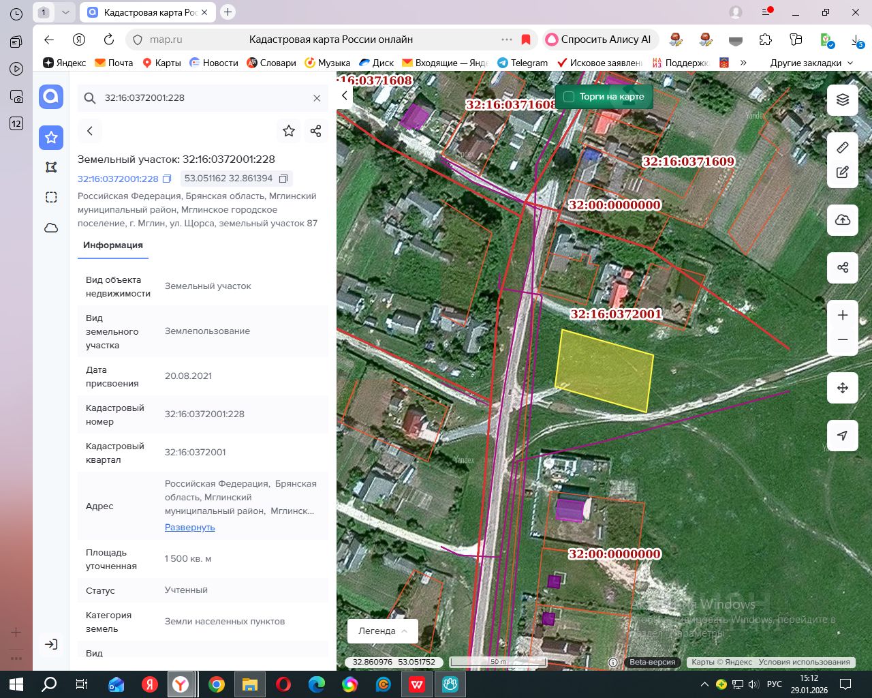Open the Словари bookmark
Screen dimensions: 872x698
[271, 63]
